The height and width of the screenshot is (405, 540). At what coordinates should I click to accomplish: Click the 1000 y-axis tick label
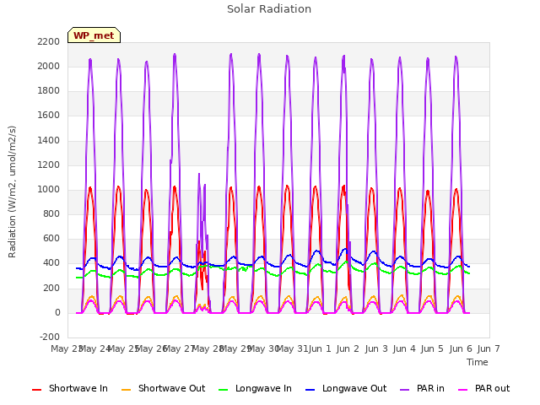tap(49, 189)
